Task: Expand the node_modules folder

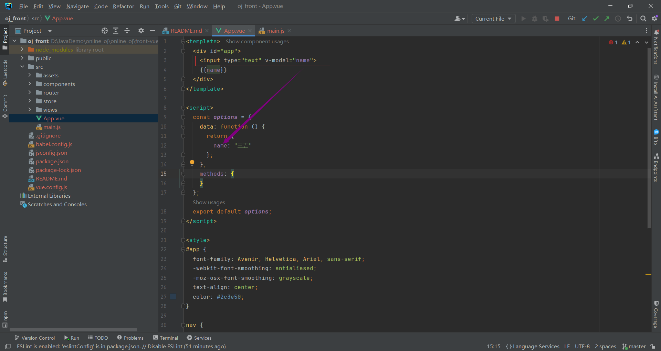Action: (22, 49)
